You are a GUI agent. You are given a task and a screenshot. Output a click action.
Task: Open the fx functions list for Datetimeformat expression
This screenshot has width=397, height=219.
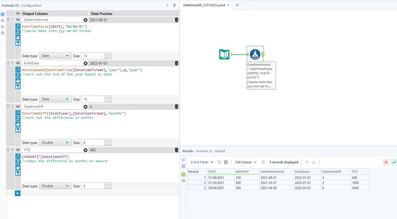point(18,26)
